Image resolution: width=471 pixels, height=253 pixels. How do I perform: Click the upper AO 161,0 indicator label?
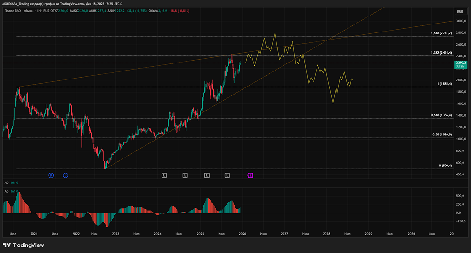pyautogui.click(x=10, y=182)
